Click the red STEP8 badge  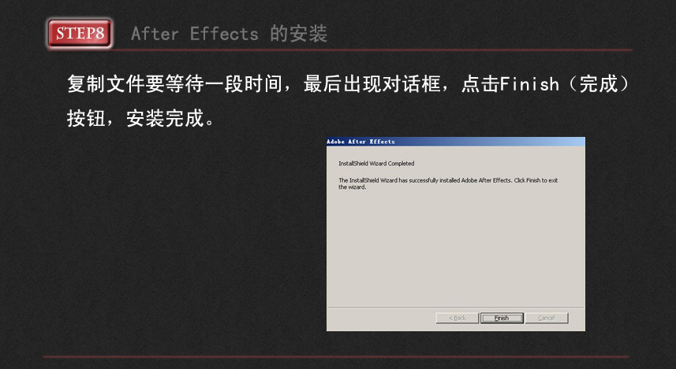[80, 33]
